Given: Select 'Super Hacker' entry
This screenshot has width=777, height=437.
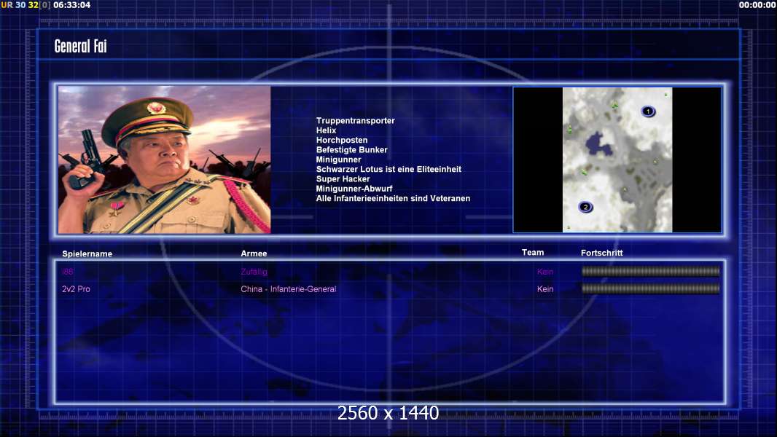Looking at the screenshot, I should click(343, 178).
